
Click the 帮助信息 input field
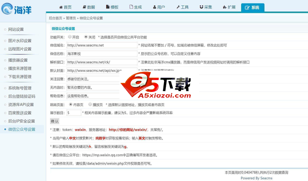93,96
